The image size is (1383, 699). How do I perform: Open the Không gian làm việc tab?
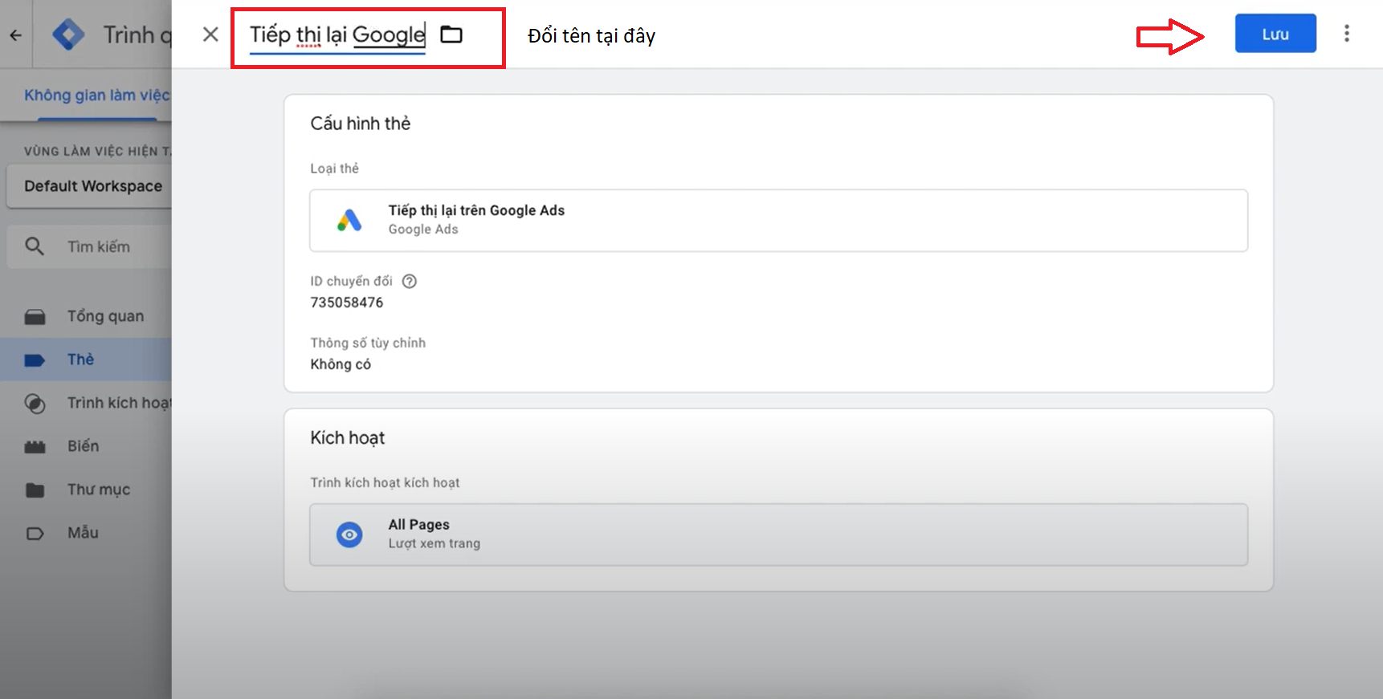point(96,96)
